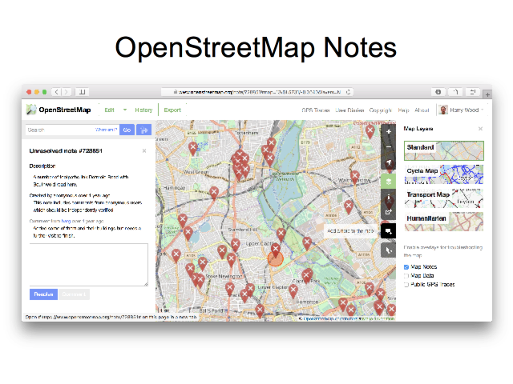Screen dimensions: 513x384
Task: Open the About menu link
Action: click(x=422, y=110)
